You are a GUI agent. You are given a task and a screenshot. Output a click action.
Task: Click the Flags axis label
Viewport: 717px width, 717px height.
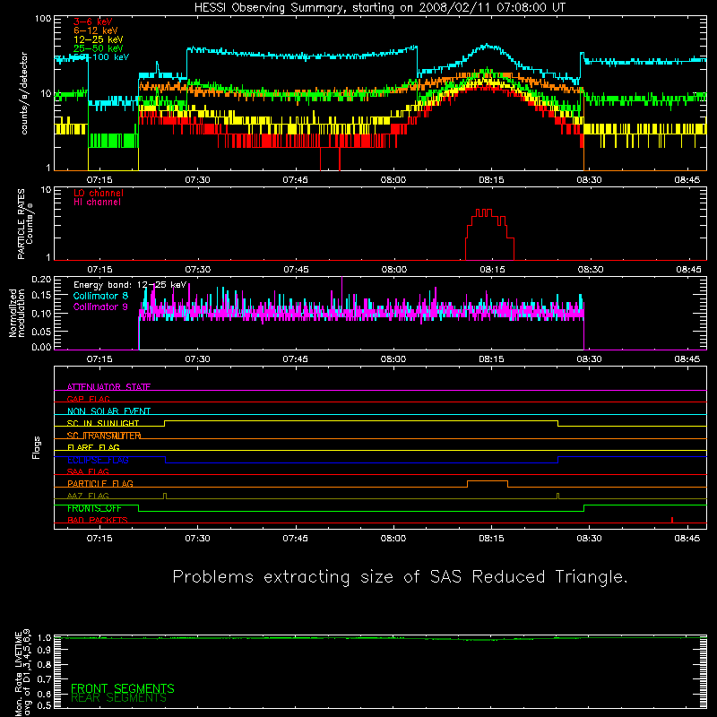(x=36, y=447)
